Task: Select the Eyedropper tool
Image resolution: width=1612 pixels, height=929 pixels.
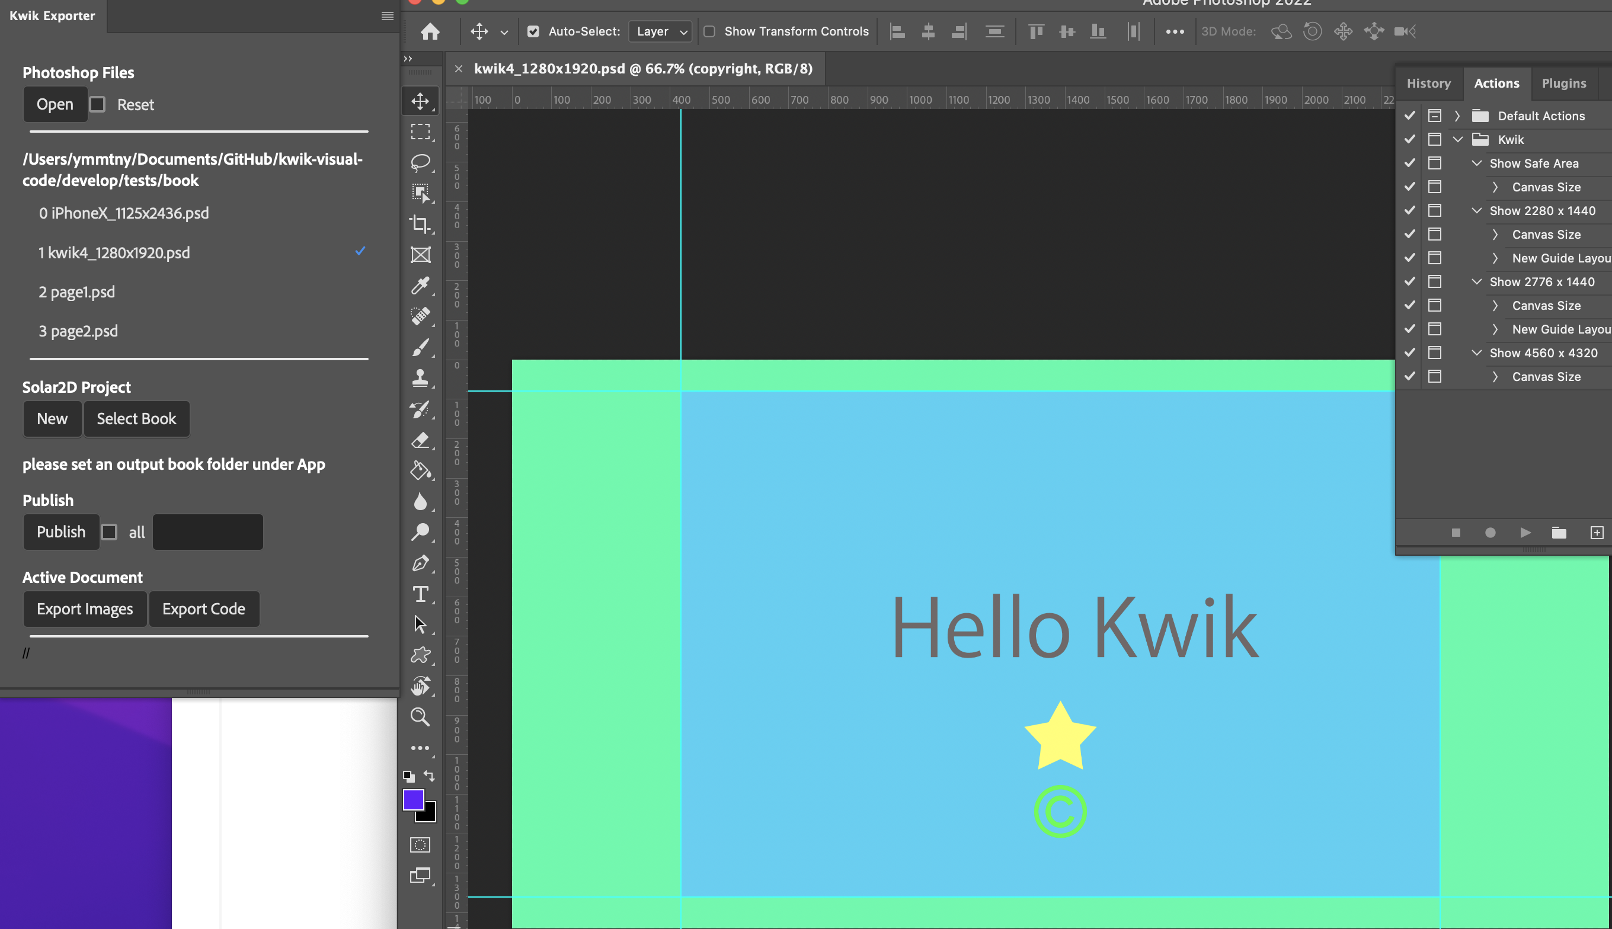Action: point(420,285)
